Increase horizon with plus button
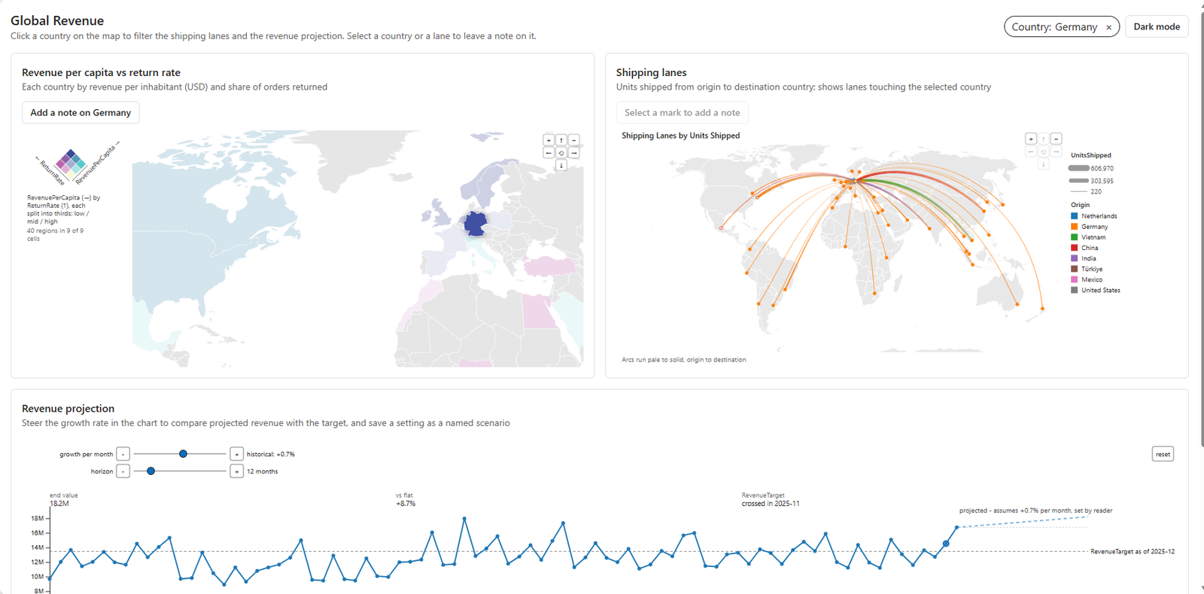The image size is (1204, 594). click(x=236, y=471)
